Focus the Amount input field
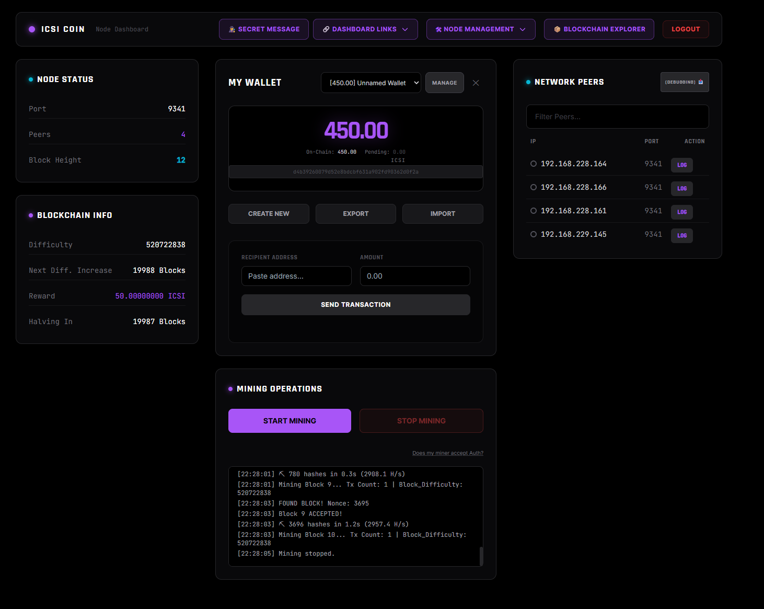Screen dimensions: 764x609 [415, 276]
